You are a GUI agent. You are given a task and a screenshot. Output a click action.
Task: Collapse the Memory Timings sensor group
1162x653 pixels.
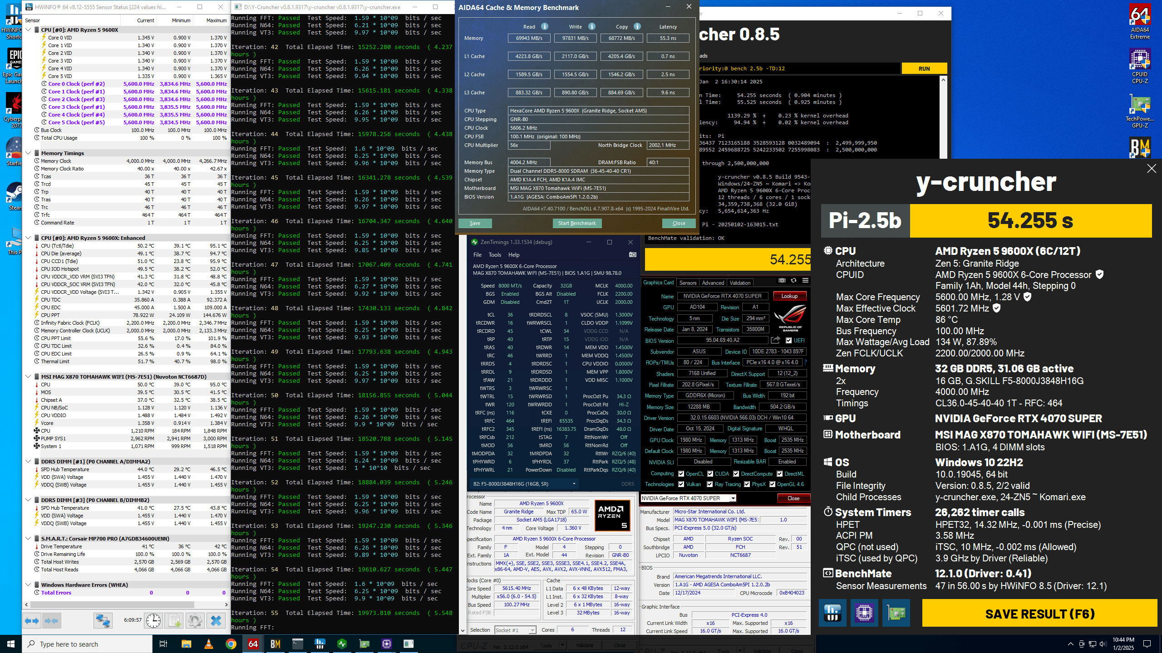click(x=29, y=153)
